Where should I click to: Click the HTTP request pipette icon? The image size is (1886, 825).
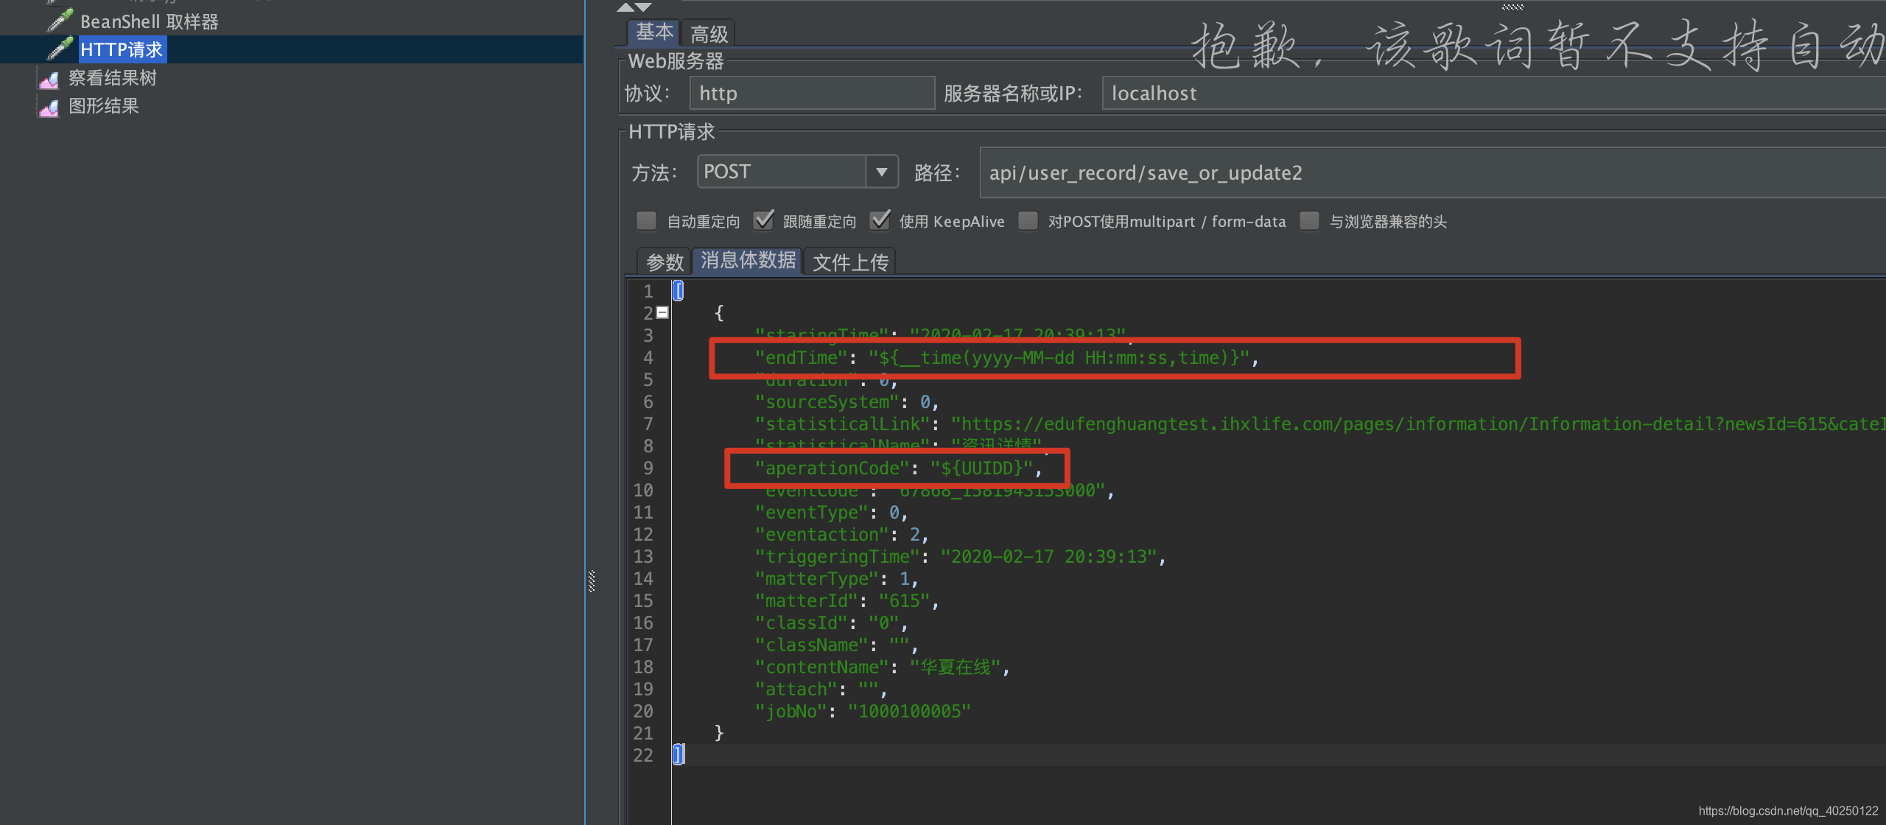pyautogui.click(x=60, y=49)
